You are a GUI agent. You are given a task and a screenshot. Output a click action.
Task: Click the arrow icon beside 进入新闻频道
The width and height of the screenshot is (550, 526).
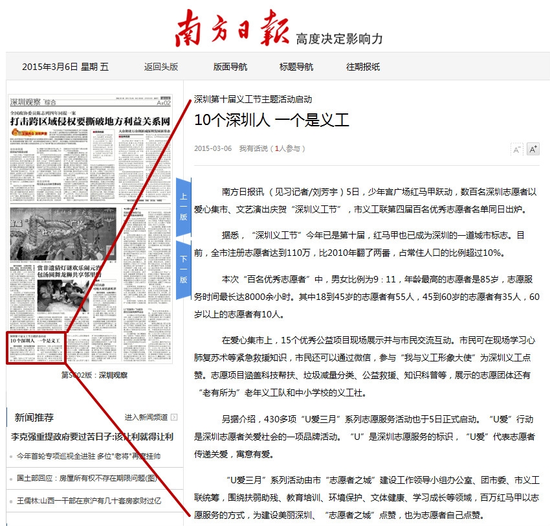pyautogui.click(x=174, y=417)
